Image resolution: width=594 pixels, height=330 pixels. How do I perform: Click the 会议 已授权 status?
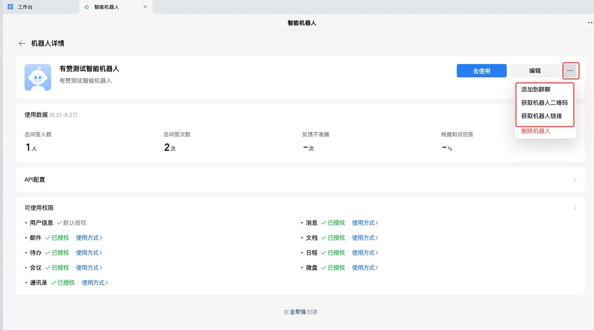tap(57, 267)
